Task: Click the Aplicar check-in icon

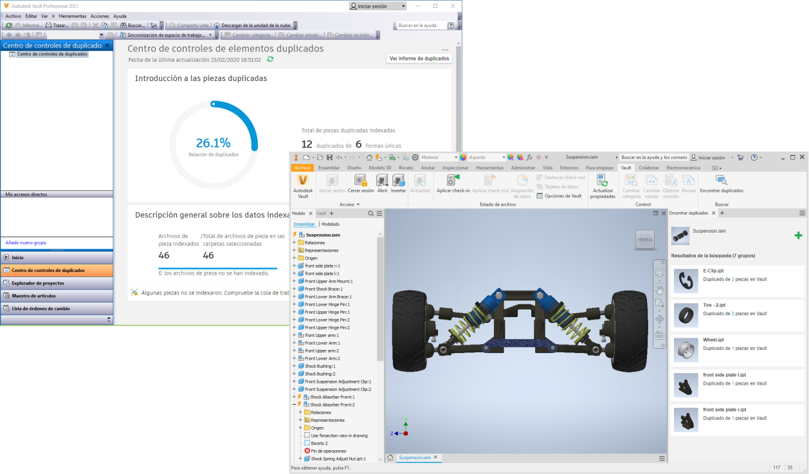Action: (453, 181)
